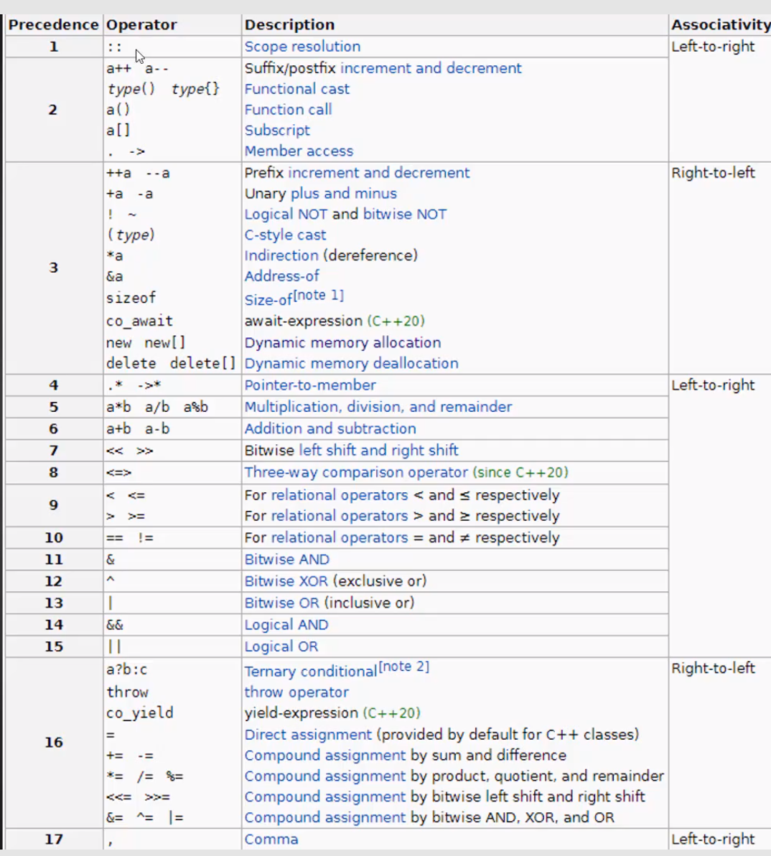This screenshot has height=856, width=771.
Task: Follow the Addition and subtraction link
Action: 330,429
